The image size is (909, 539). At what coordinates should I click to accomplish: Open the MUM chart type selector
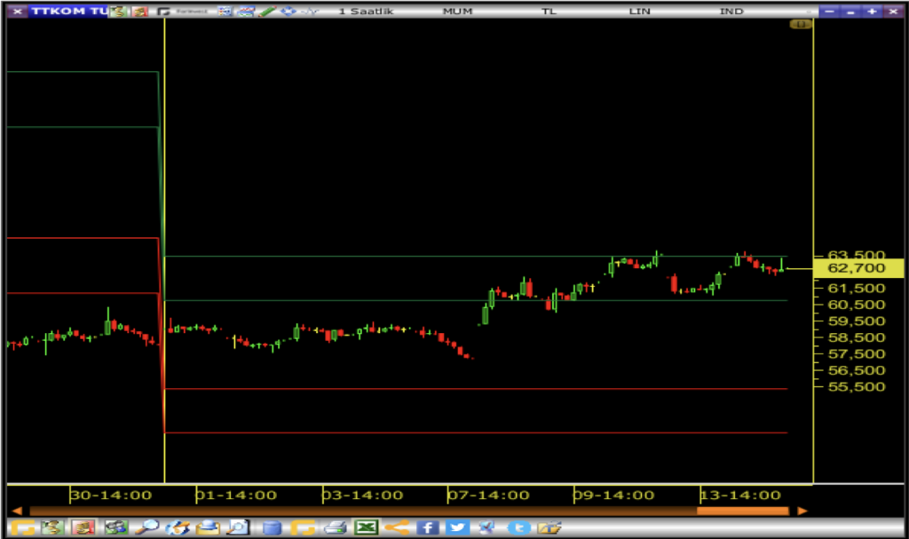457,12
